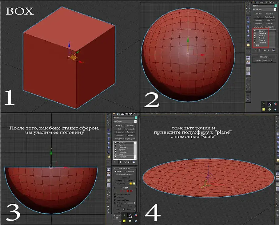Toggle Show End Result in step 2 panel
The height and width of the screenshot is (225, 279).
coord(260,50)
